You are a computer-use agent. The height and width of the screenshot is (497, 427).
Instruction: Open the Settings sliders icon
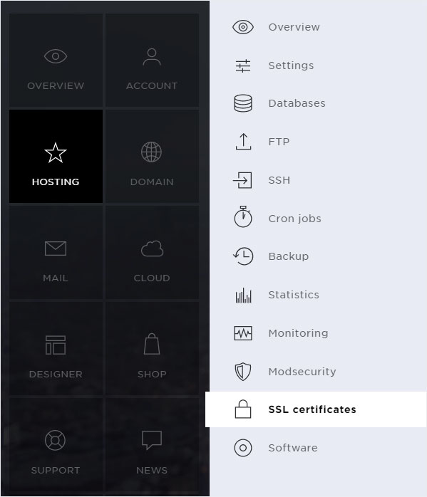(x=243, y=66)
